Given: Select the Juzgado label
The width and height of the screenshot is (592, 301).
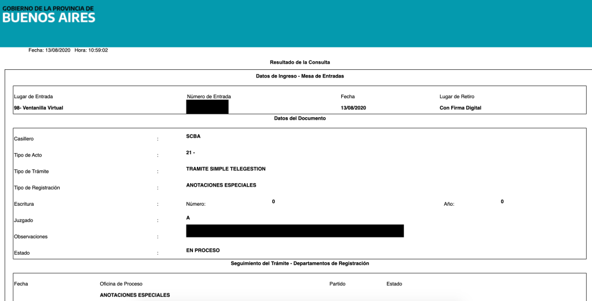Looking at the screenshot, I should pos(24,220).
